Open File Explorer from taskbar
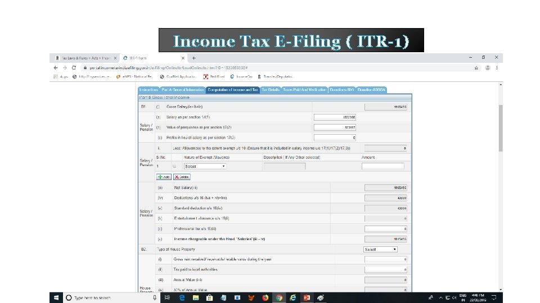 click(x=196, y=298)
